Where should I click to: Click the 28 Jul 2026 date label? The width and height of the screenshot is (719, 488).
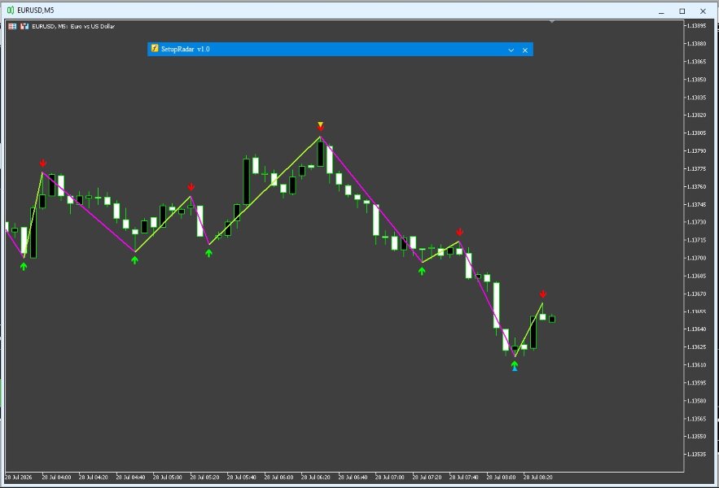19,477
